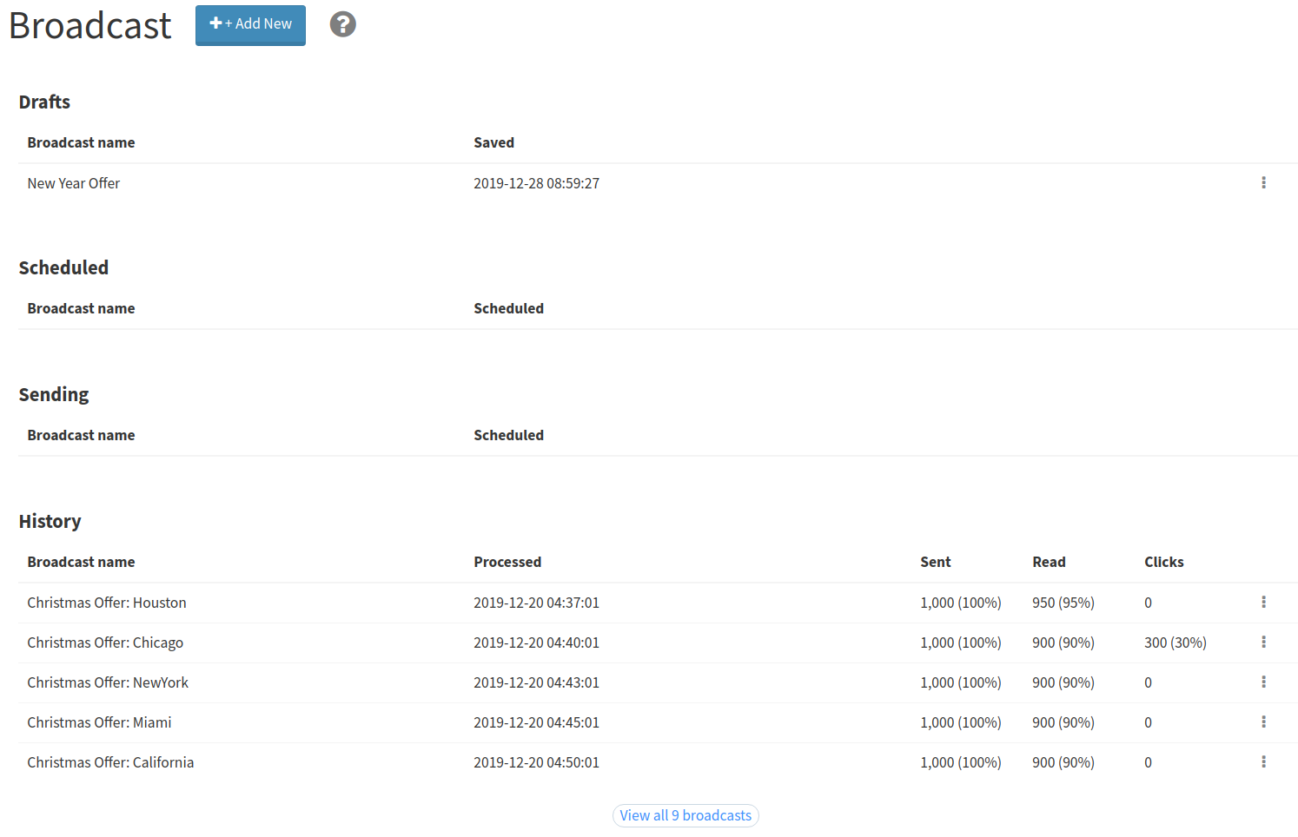Follow the View all 9 broadcasts link

click(685, 815)
